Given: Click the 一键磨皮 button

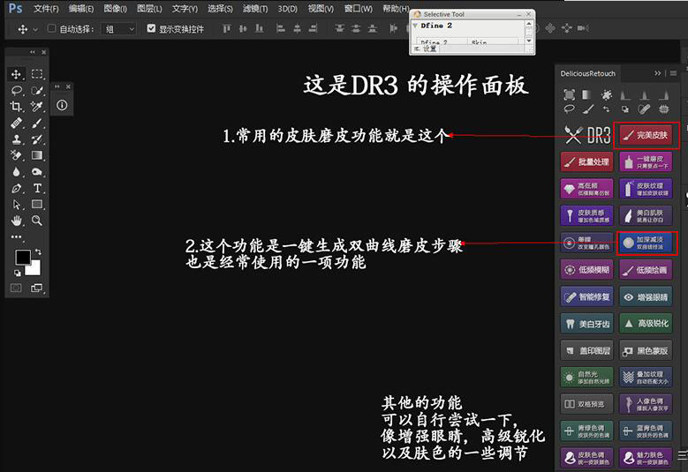Looking at the screenshot, I should [646, 162].
